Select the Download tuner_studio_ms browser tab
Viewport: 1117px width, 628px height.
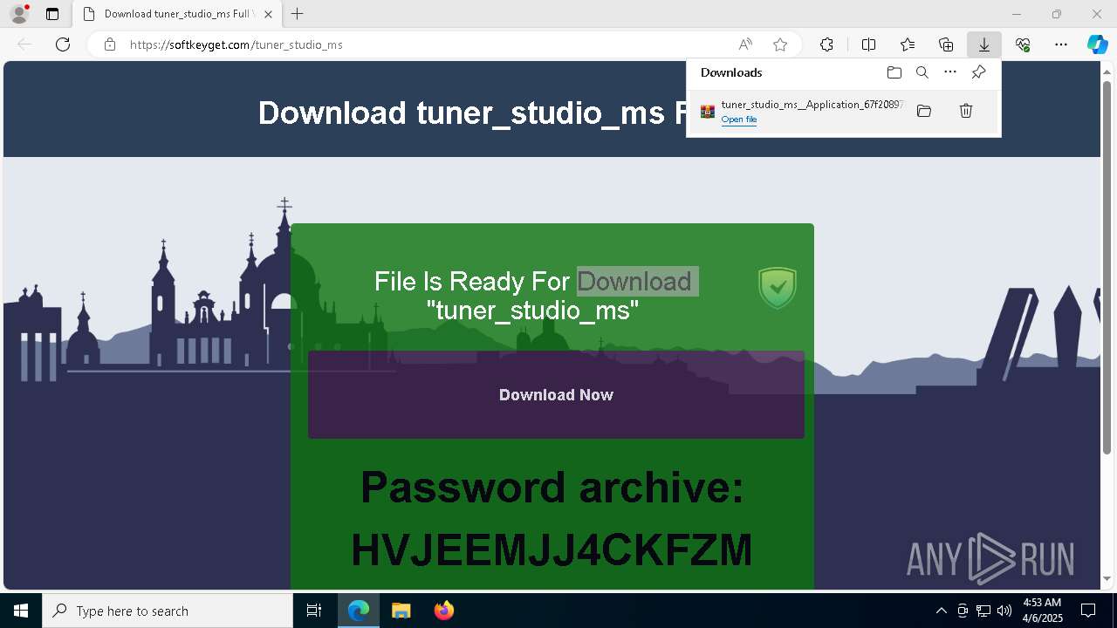(177, 14)
